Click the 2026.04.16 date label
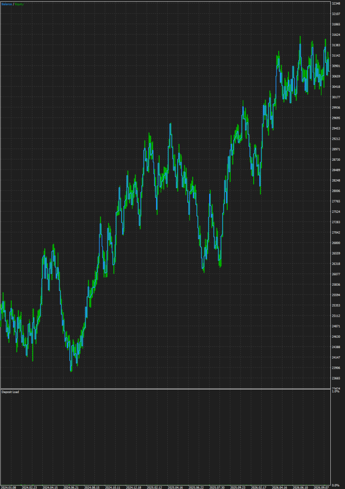Image resolution: width=345 pixels, height=489 pixels. pos(280,487)
